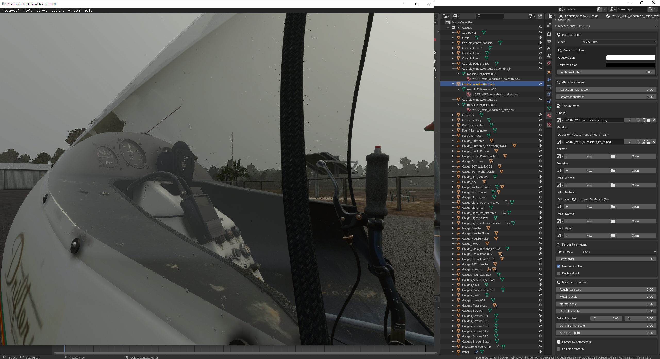660x359 pixels.
Task: Open the Scene properties tab
Action: pos(549,56)
